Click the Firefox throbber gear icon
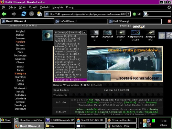Image resolution: width=172 pixels, height=129 pixels. click(x=169, y=7)
